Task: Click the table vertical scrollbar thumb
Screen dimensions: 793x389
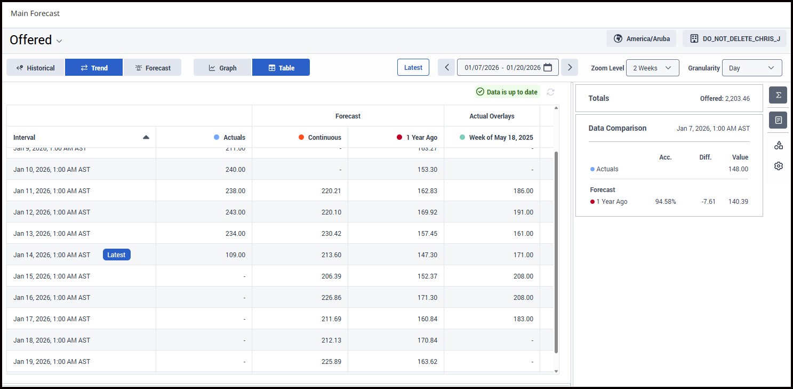Action: [556, 252]
